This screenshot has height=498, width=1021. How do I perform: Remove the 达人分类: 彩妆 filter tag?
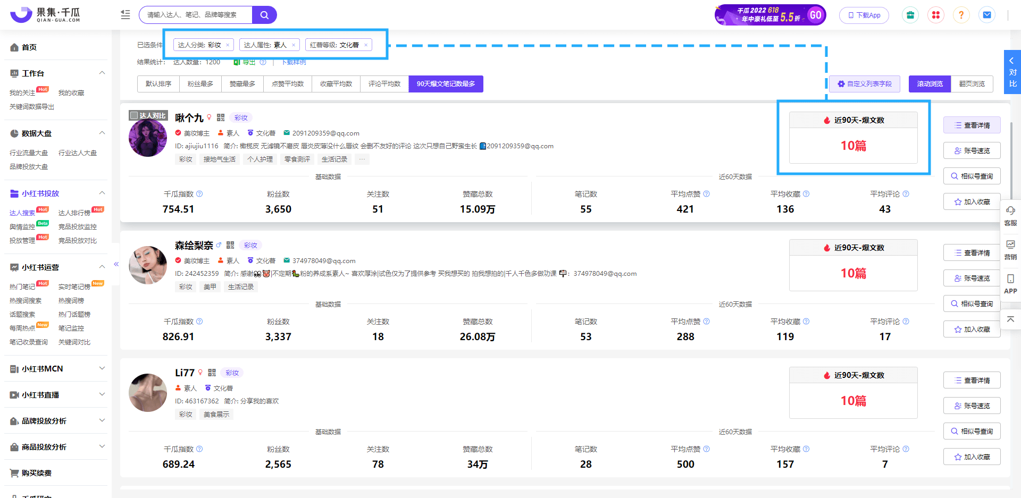click(228, 45)
